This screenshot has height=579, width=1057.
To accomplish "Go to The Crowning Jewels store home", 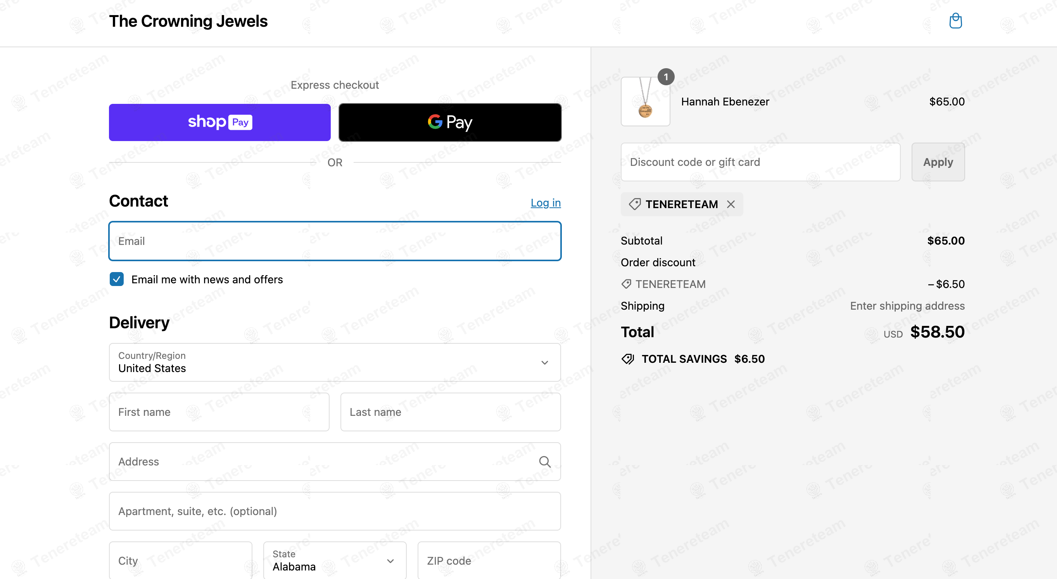I will pyautogui.click(x=188, y=21).
